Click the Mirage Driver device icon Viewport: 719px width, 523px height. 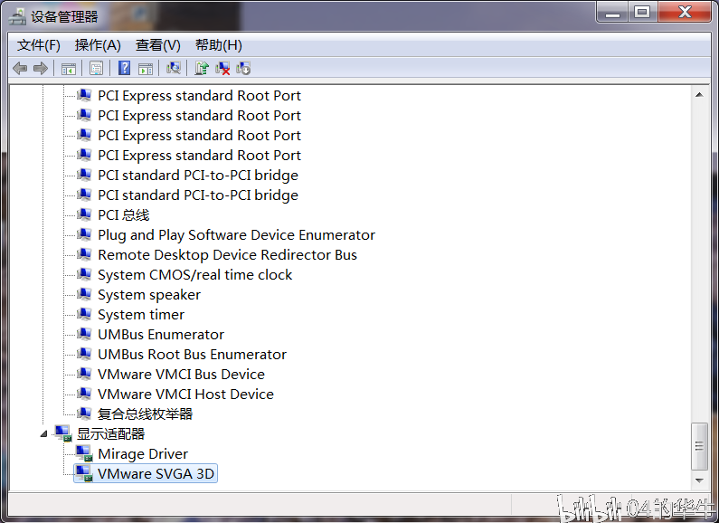pyautogui.click(x=84, y=453)
